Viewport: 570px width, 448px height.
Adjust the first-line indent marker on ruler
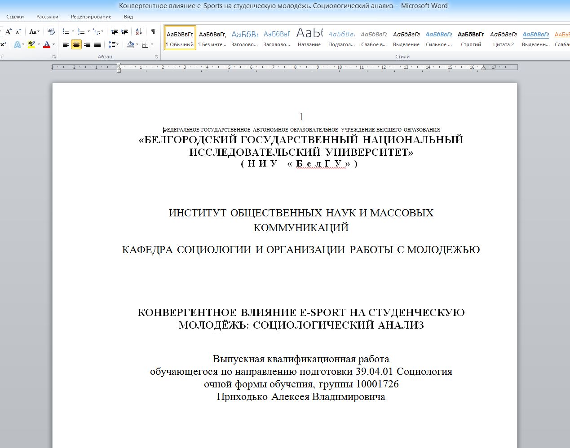tap(119, 65)
